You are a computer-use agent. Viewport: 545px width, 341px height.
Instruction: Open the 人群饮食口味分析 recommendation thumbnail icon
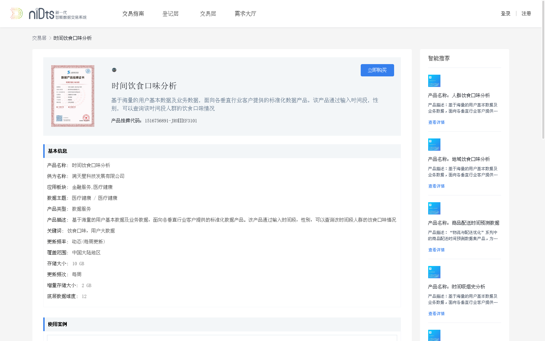434,81
